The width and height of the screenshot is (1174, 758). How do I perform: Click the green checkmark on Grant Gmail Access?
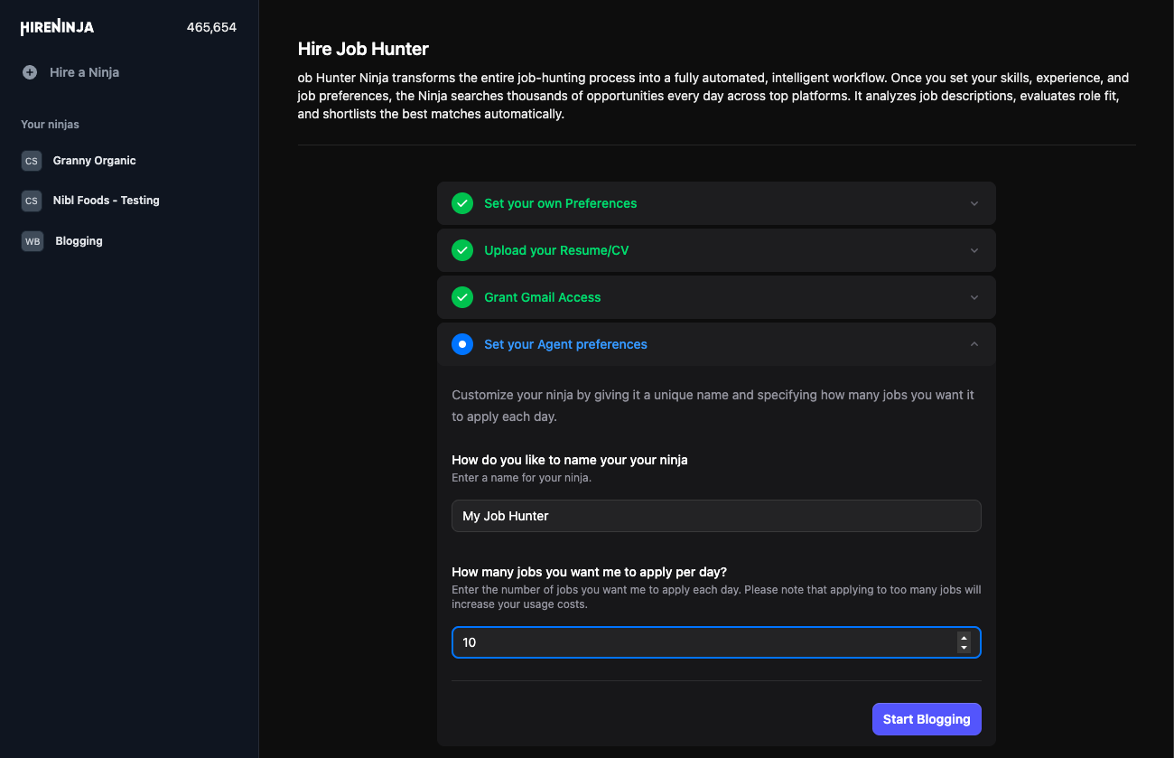pyautogui.click(x=462, y=297)
